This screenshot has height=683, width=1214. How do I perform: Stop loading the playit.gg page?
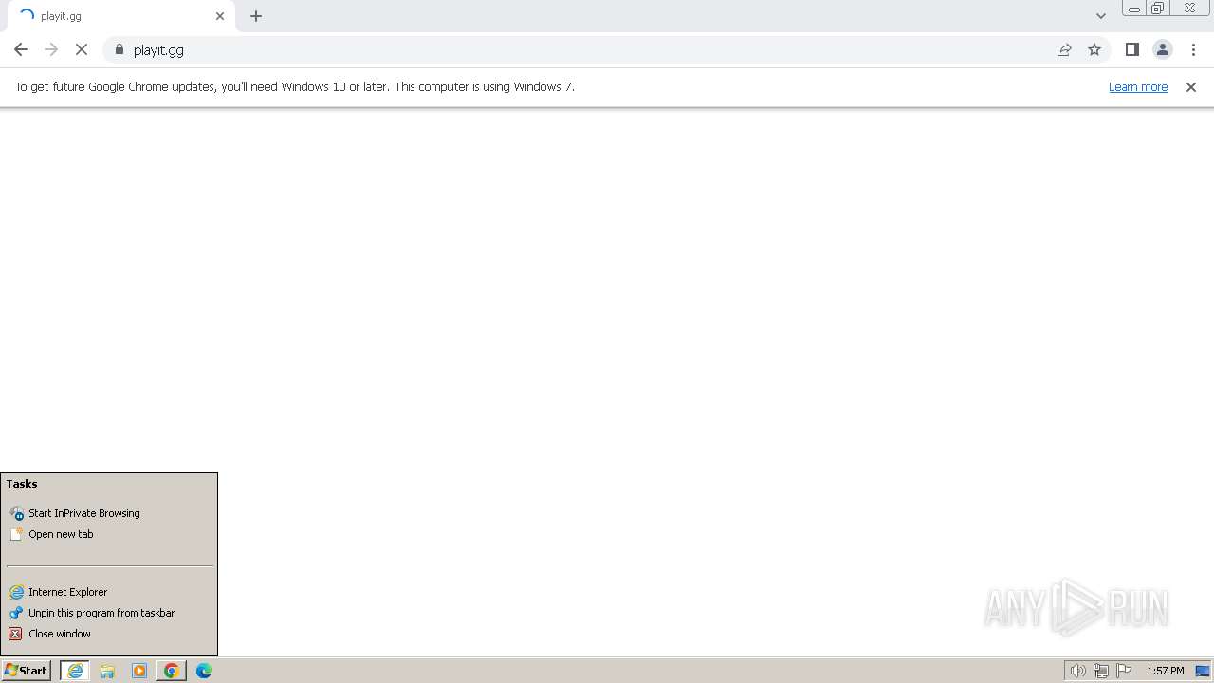coord(82,49)
